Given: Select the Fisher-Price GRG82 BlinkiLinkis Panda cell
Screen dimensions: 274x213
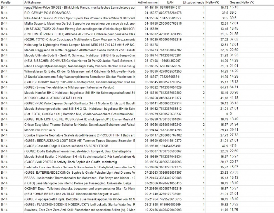Looking at the screenshot, I should coord(79,8).
